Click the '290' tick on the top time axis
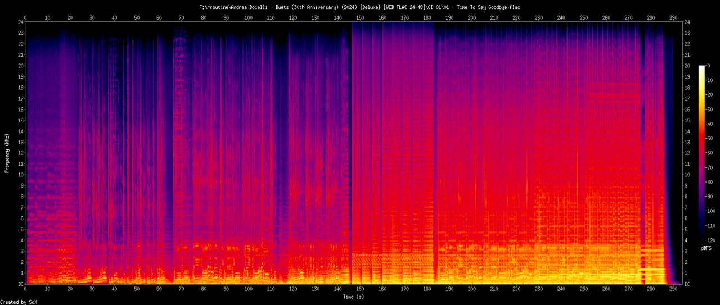The image size is (720, 305). point(673,17)
